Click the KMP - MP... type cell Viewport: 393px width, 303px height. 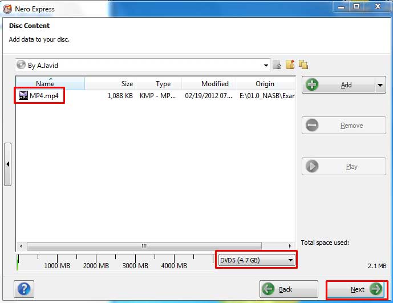click(157, 95)
